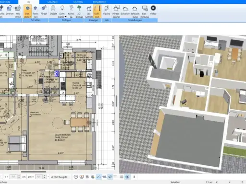Increase the phi= angle stepper

pos(45,176)
